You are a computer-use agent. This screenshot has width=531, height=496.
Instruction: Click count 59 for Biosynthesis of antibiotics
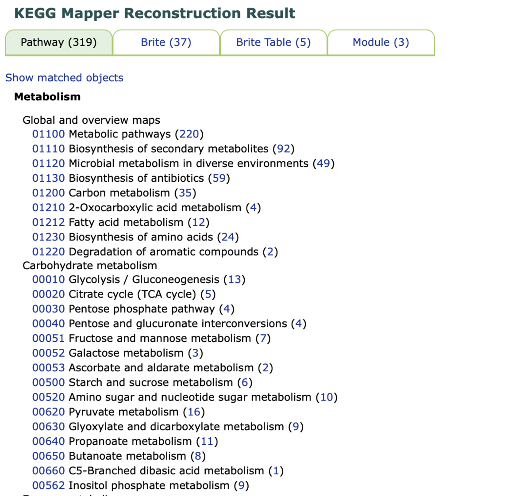[x=219, y=178]
